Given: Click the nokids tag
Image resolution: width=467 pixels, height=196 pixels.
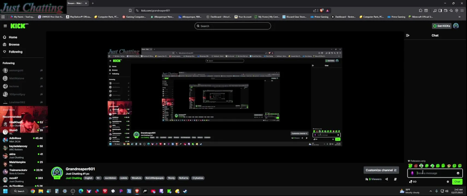Looking at the screenshot, I should coord(124,178).
